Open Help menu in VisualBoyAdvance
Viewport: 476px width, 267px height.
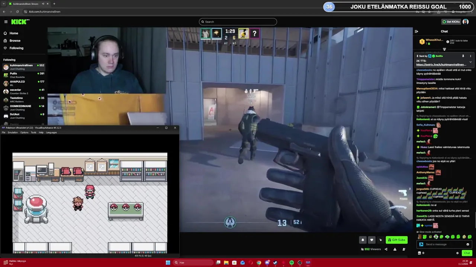[41, 132]
